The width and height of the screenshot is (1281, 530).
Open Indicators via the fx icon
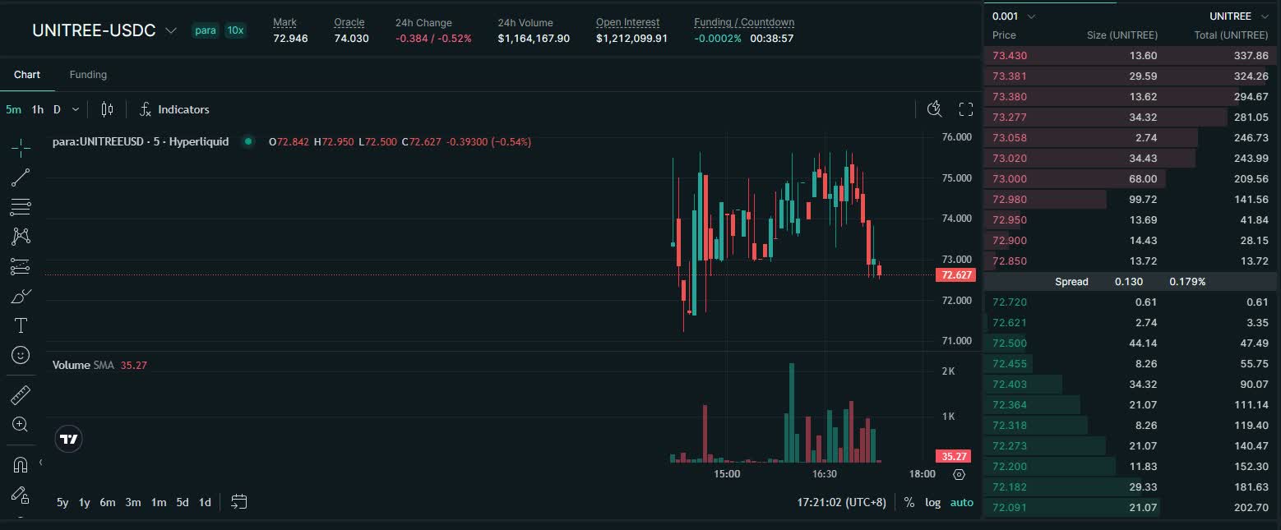tap(146, 109)
